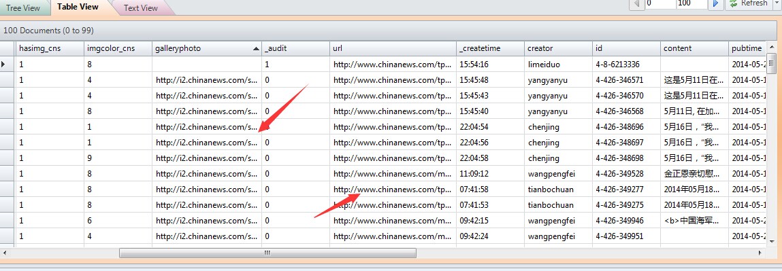Select the _createtime cell 15:45:43
The width and height of the screenshot is (782, 271).
tap(490, 96)
